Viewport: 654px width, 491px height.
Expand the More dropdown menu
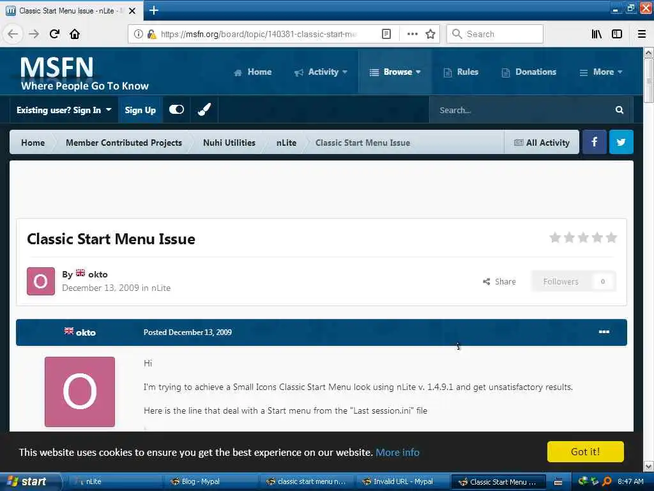point(601,72)
